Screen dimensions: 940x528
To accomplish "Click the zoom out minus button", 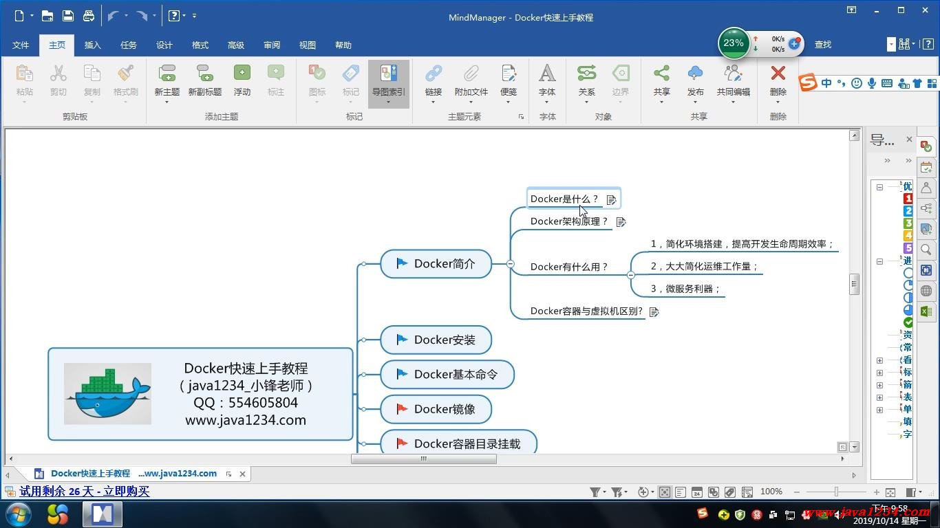I will tap(797, 492).
